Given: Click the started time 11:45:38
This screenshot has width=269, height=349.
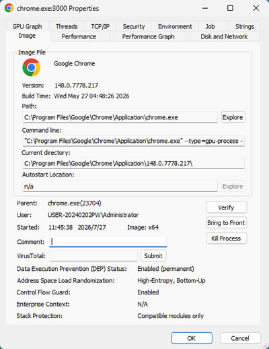Looking at the screenshot, I should (61, 227).
